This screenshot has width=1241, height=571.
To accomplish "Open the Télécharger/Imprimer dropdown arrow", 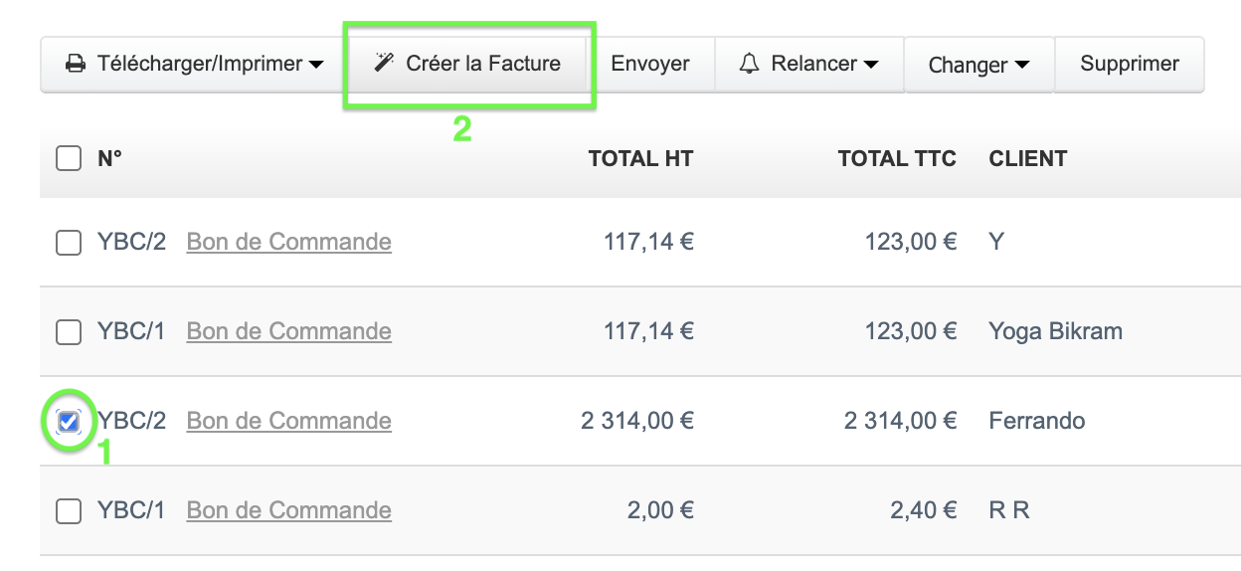I will click(x=316, y=65).
